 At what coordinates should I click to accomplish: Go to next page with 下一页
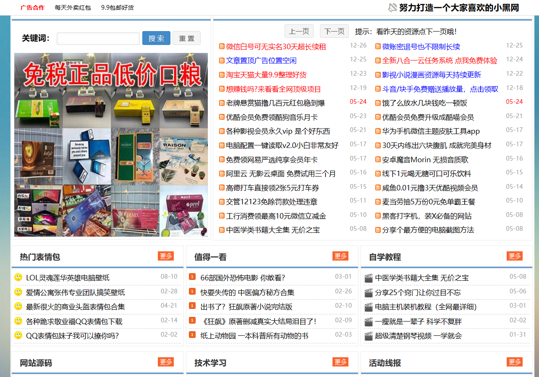(334, 32)
